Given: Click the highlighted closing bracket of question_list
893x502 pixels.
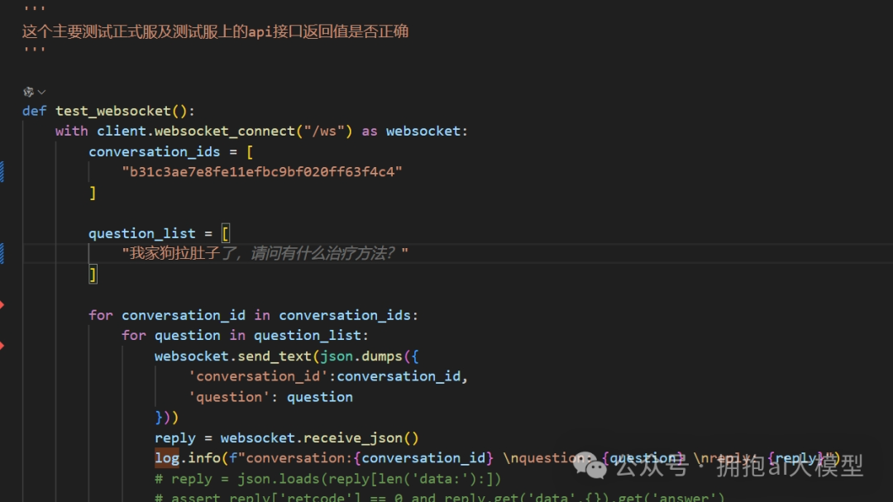Looking at the screenshot, I should pos(93,274).
